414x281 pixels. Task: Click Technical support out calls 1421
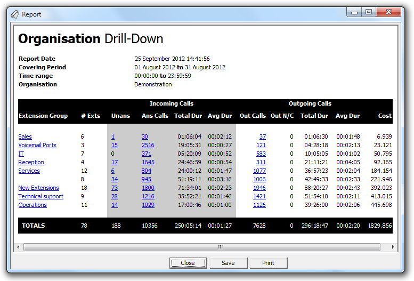pyautogui.click(x=259, y=196)
